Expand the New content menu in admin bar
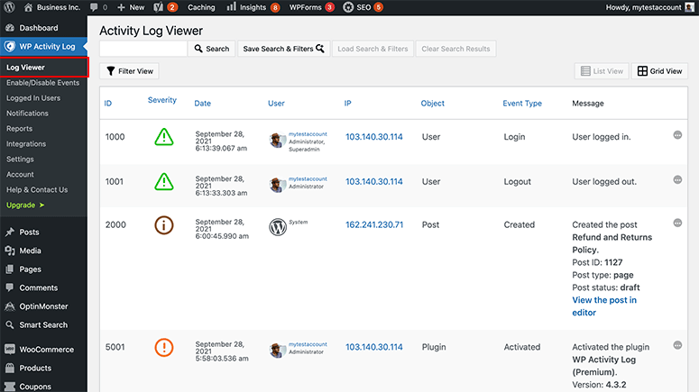The height and width of the screenshot is (392, 699). [130, 7]
